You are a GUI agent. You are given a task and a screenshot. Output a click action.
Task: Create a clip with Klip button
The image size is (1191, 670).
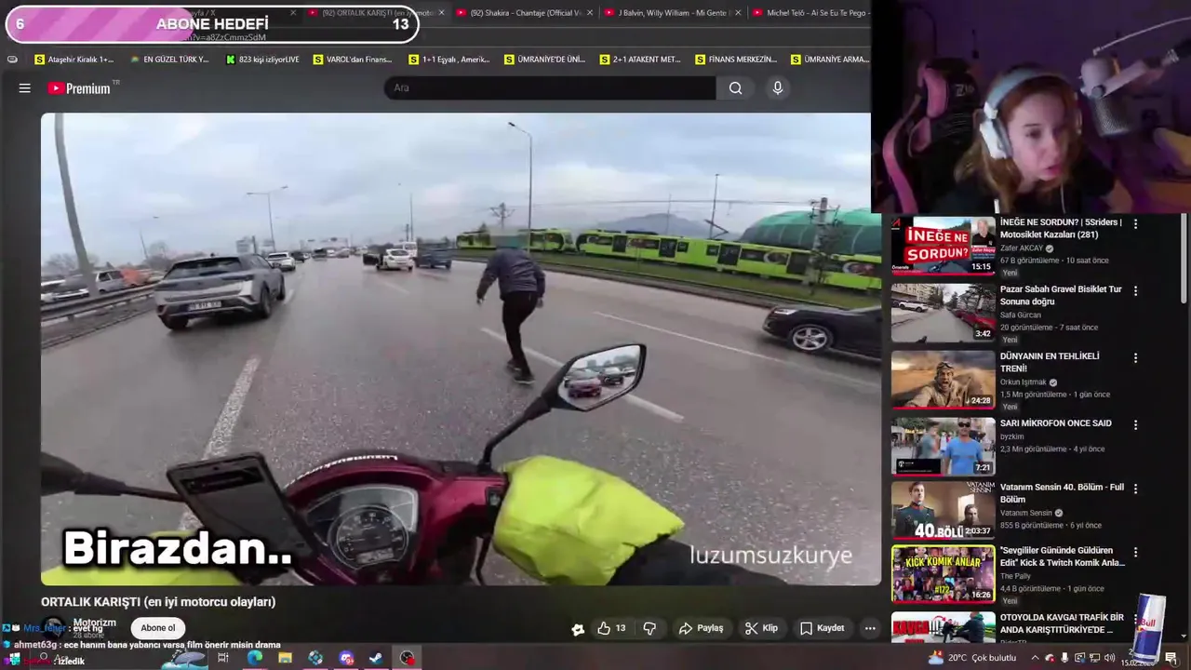(x=761, y=628)
